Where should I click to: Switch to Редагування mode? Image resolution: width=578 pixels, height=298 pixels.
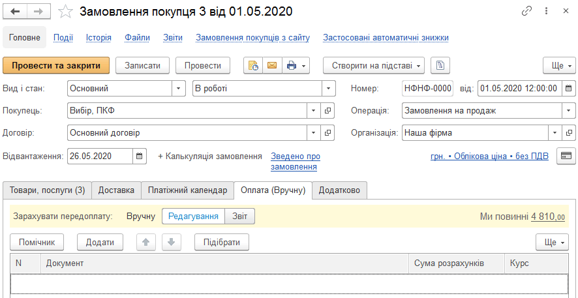pyautogui.click(x=193, y=216)
